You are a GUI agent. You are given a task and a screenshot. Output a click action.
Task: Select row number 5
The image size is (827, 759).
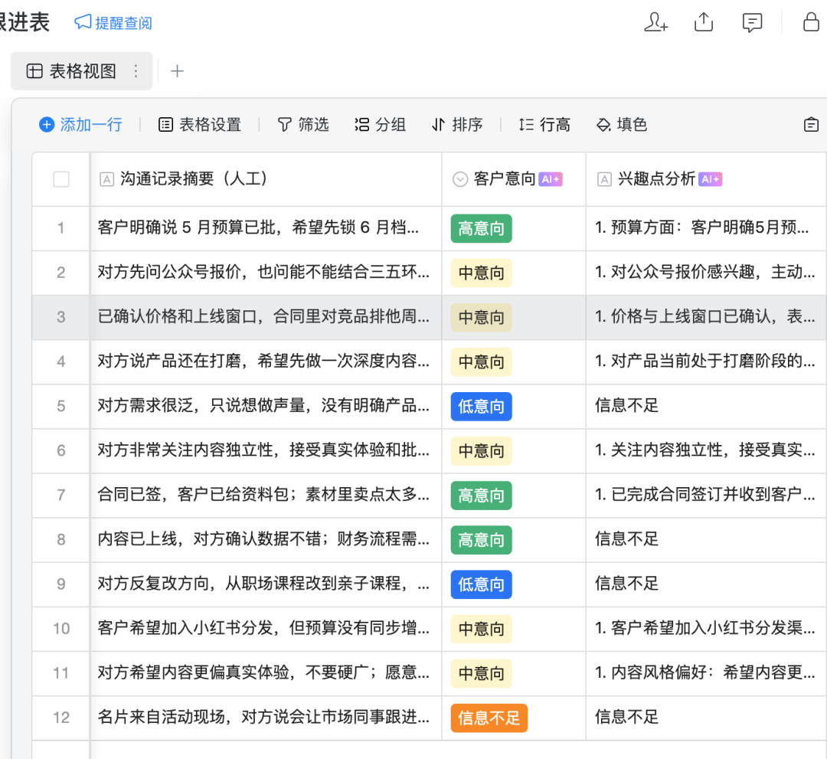(61, 406)
